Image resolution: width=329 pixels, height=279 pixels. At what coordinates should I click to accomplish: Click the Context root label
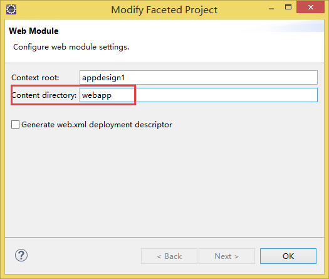[x=35, y=78]
